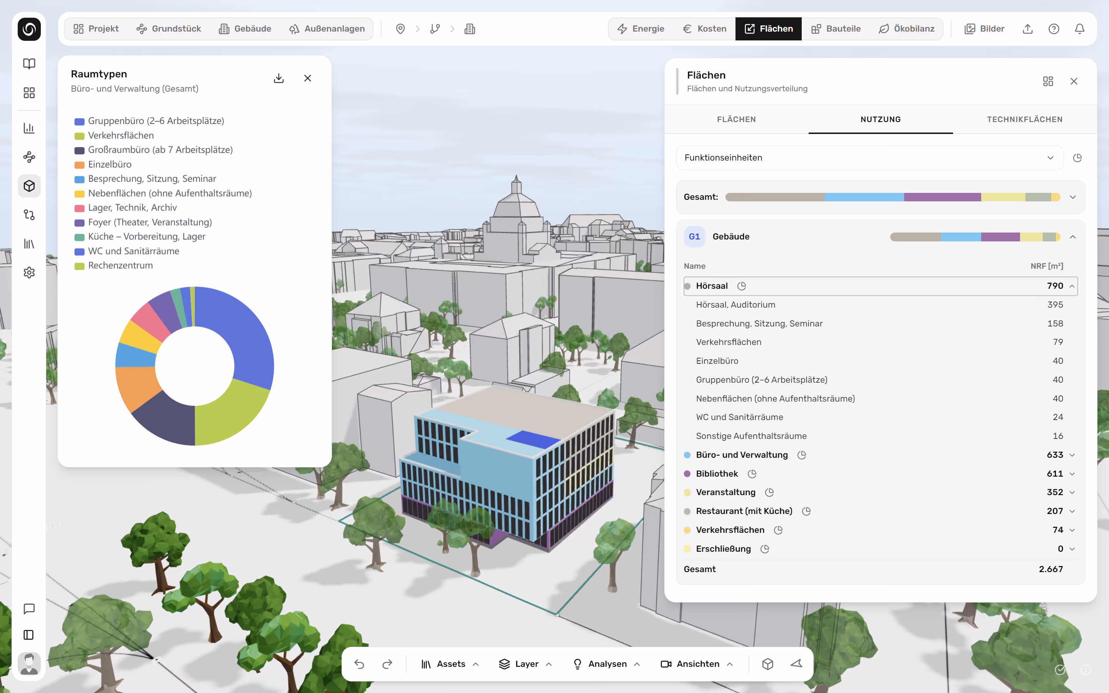The height and width of the screenshot is (693, 1109).
Task: Open the dashboard grid icon in sidebar
Action: (x=29, y=92)
